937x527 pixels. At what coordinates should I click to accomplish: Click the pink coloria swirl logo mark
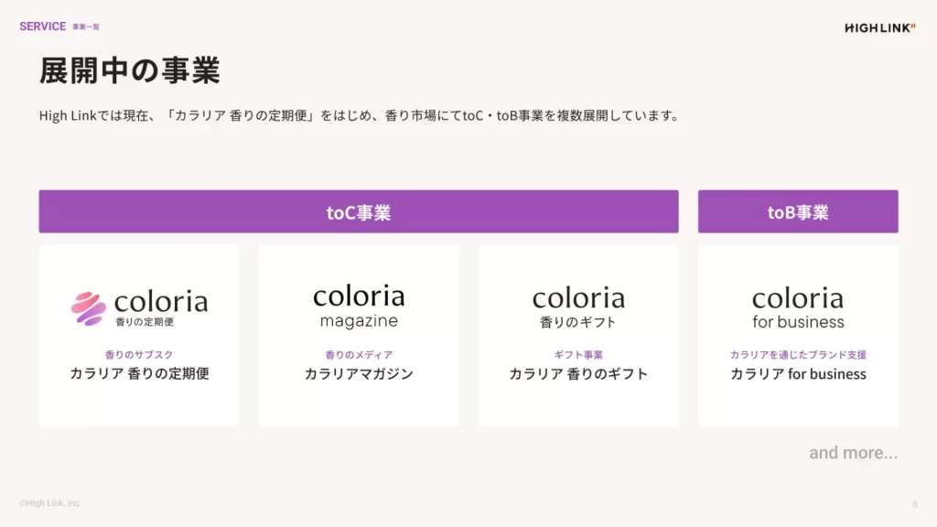coord(89,308)
